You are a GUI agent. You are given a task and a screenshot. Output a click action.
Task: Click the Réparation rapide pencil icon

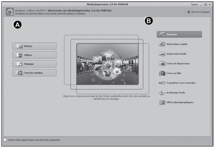click(x=162, y=44)
